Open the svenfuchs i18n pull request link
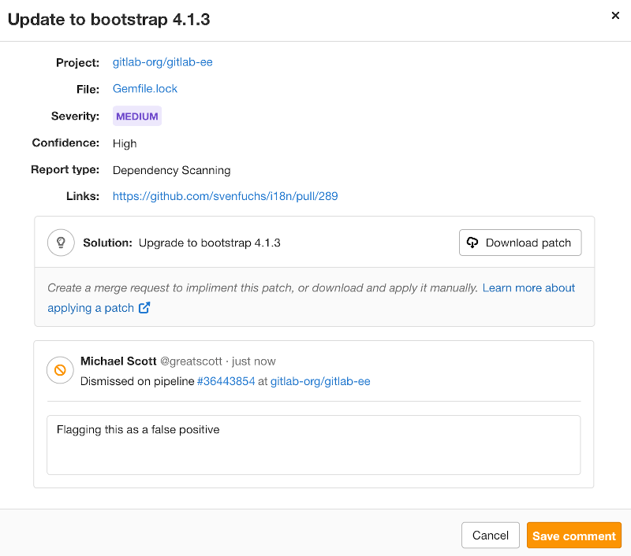Viewport: 631px width, 556px height. 224,195
